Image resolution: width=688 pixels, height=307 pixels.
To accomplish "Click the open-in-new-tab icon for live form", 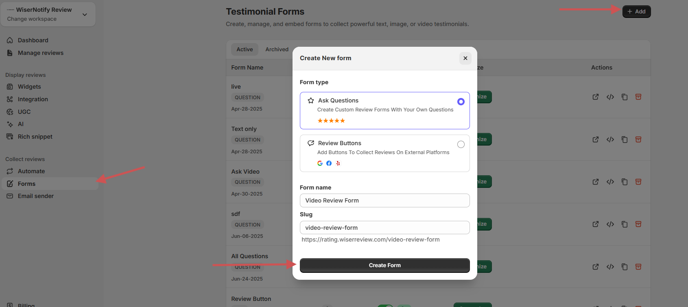I will coord(595,97).
